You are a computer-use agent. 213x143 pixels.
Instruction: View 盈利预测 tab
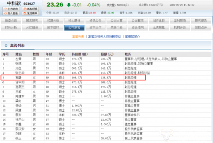coord(180,21)
